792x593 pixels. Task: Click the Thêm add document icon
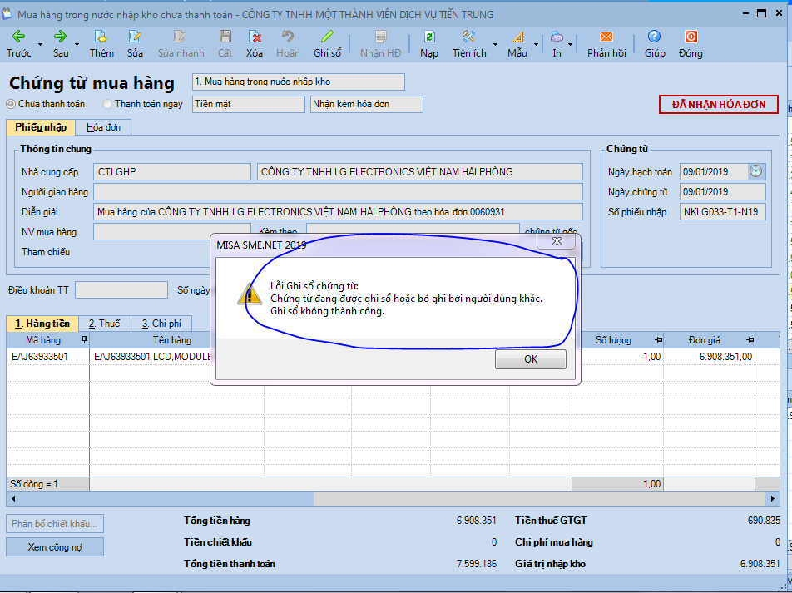(x=101, y=37)
